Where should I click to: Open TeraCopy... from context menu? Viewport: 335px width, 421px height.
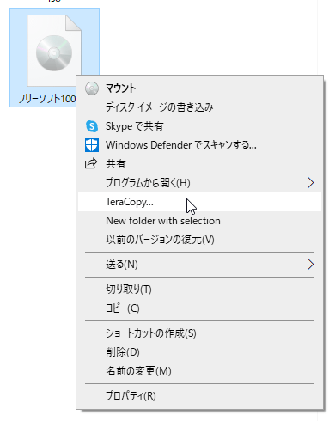[199, 202]
